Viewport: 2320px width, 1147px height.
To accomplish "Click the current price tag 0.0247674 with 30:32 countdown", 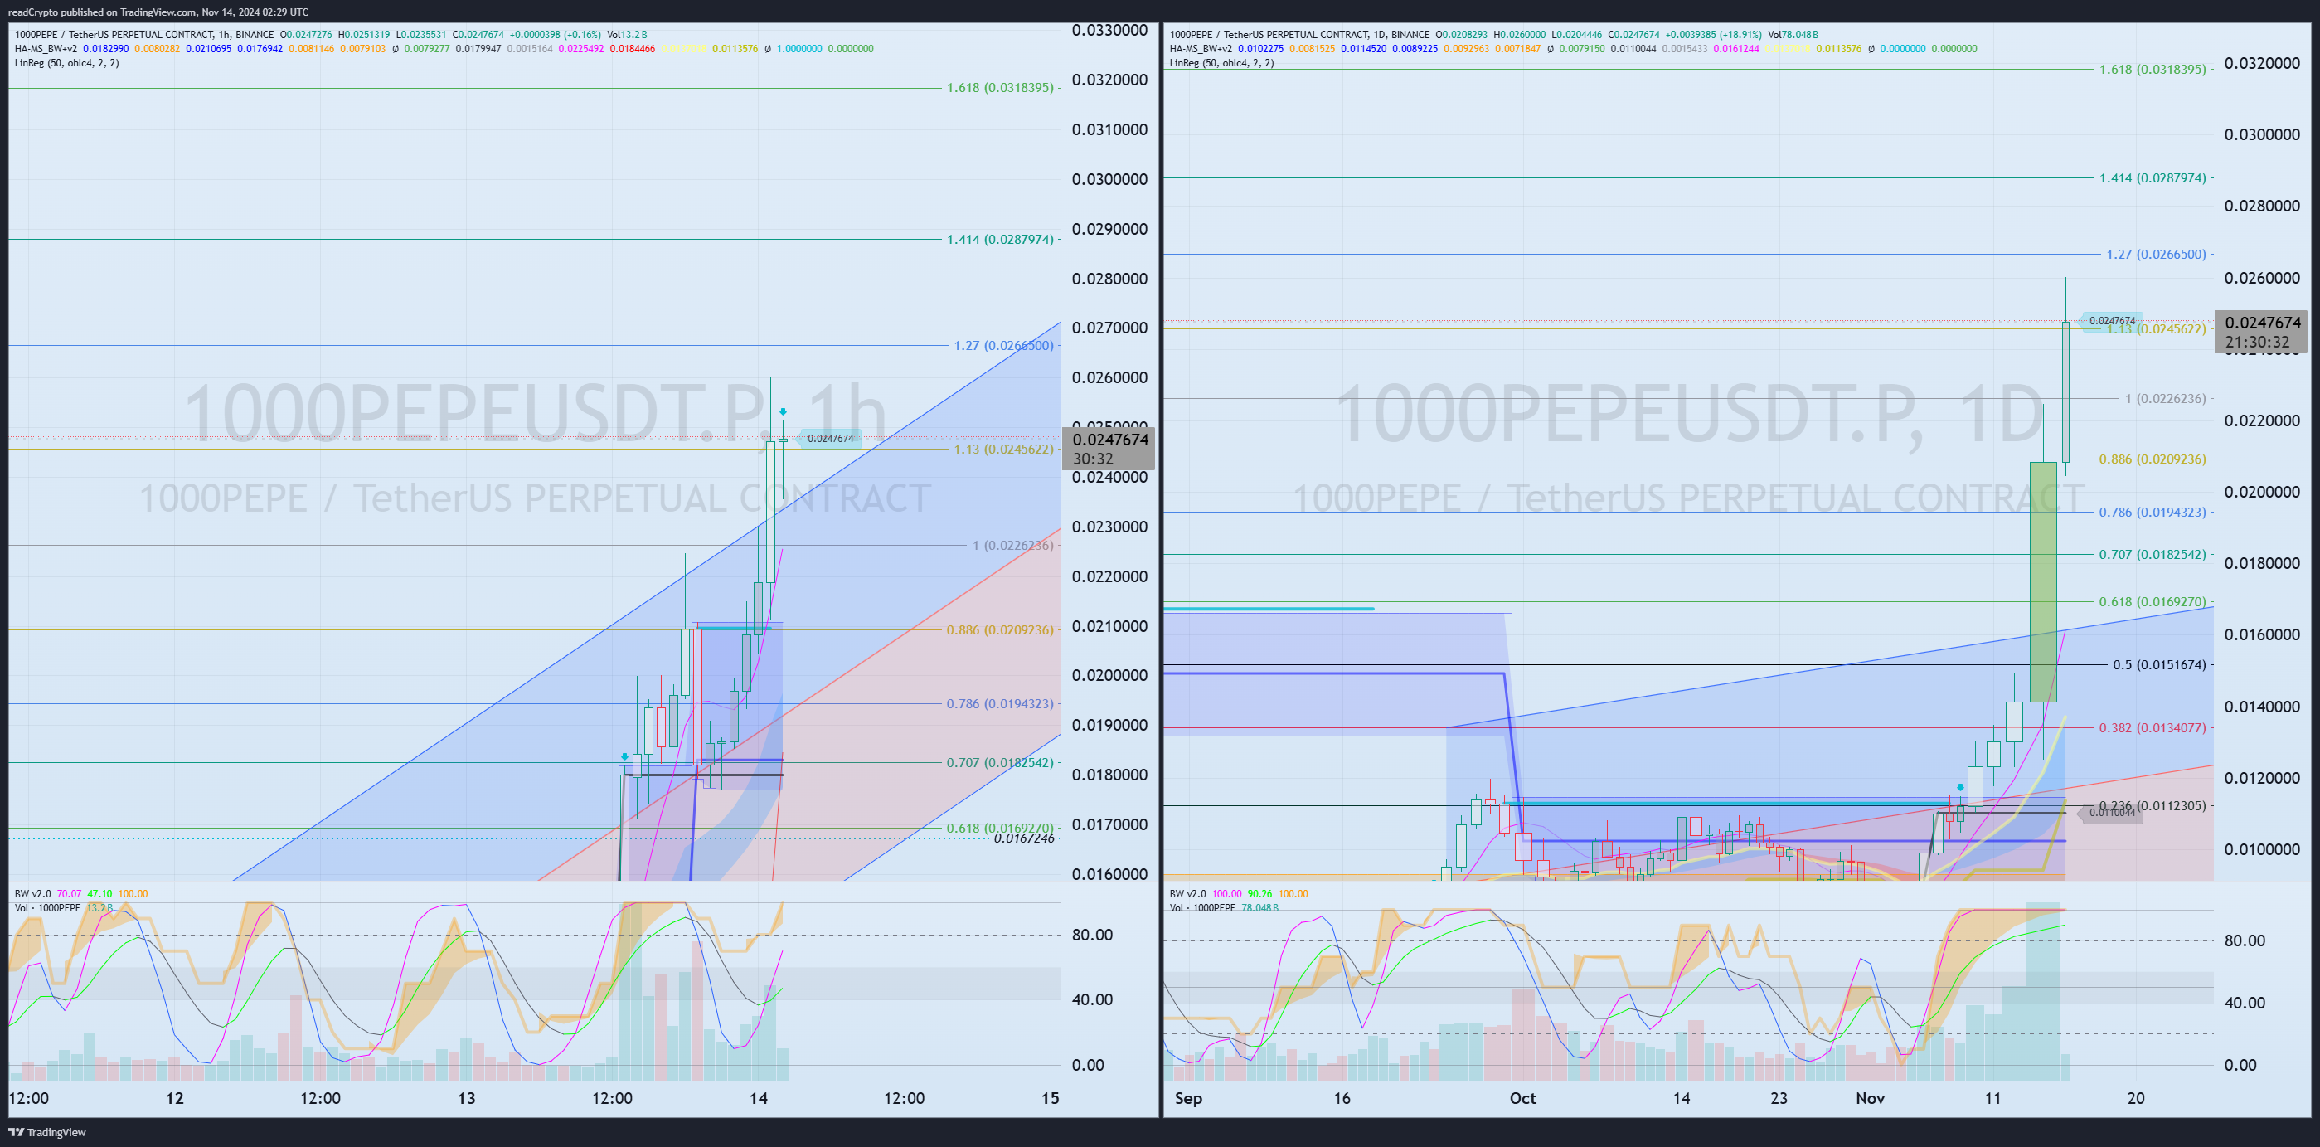I will pos(1109,449).
